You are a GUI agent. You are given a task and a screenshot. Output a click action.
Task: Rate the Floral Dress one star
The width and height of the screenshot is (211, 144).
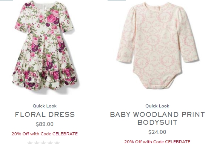tap(30, 142)
